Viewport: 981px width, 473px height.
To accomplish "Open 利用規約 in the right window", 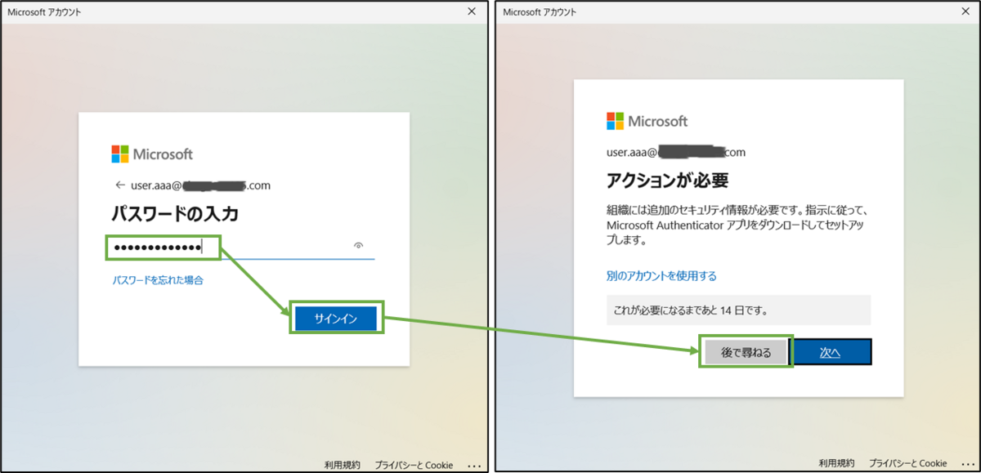I will coord(837,465).
